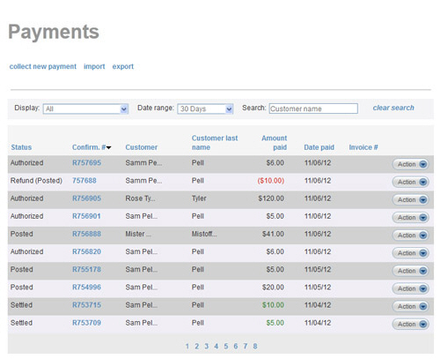This screenshot has width=441, height=359.
Task: Go to page 6
Action: (x=236, y=347)
